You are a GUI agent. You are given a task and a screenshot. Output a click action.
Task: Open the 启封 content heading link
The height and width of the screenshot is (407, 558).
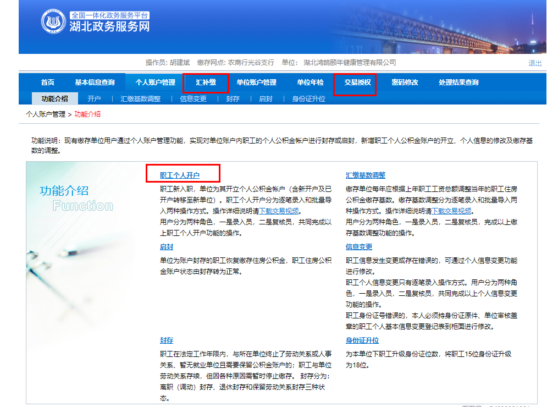coord(166,247)
